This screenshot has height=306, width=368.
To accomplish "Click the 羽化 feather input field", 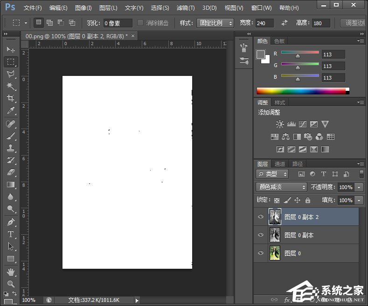I will pyautogui.click(x=117, y=23).
